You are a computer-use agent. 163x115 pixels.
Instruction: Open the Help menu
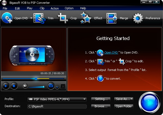tap(83, 8)
